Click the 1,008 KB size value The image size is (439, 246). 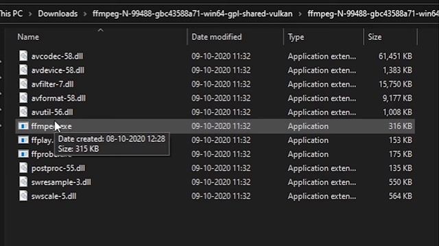click(x=397, y=112)
